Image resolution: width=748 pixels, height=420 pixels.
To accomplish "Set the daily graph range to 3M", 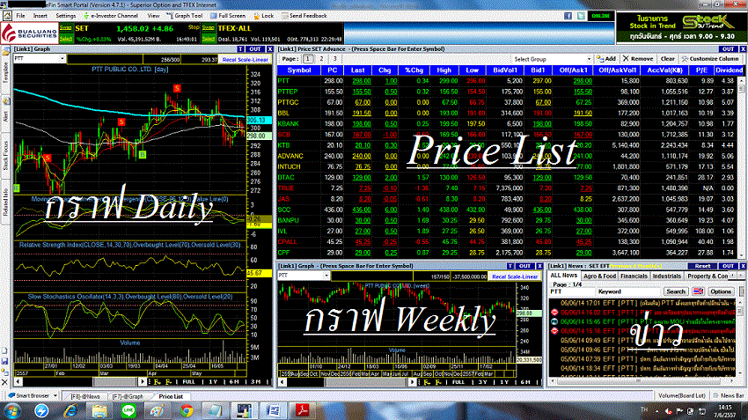I will (x=256, y=382).
